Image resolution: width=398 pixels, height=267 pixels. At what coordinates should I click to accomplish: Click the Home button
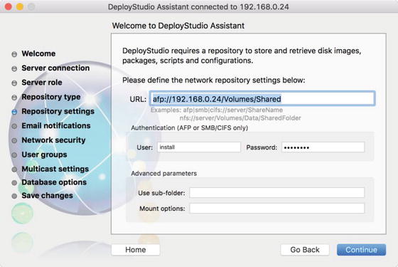136,250
